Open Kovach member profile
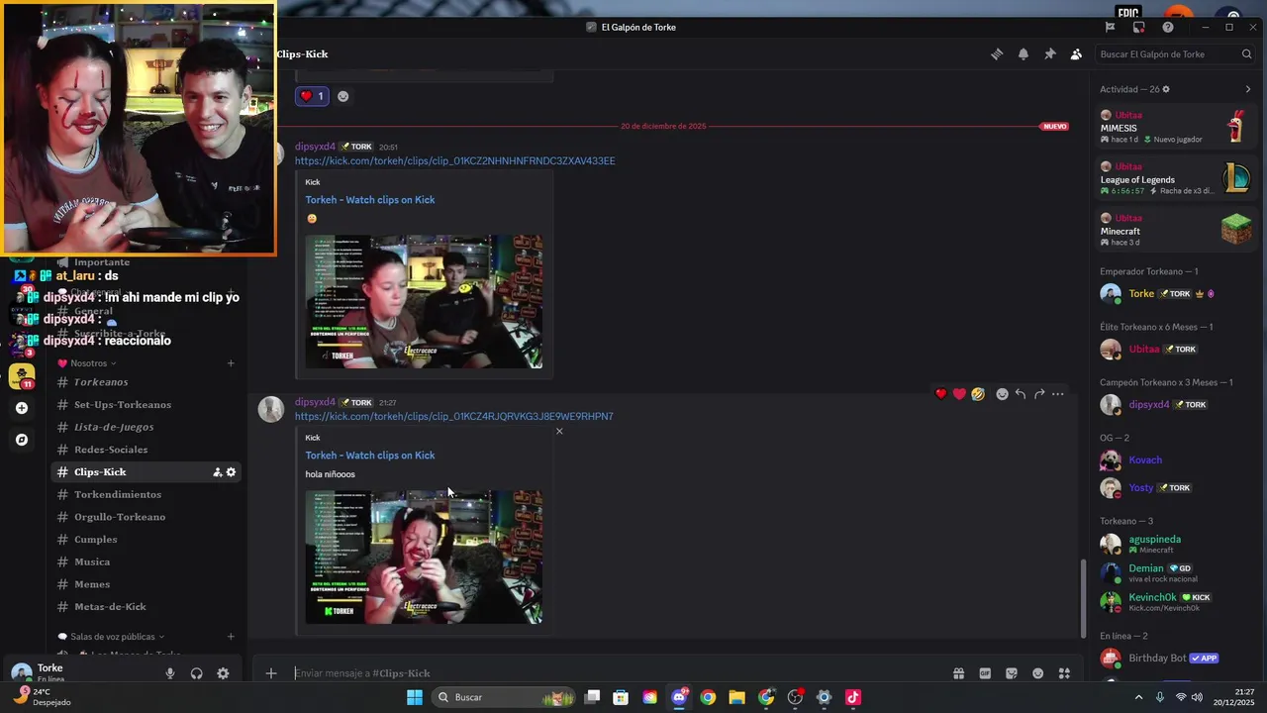Screen dimensions: 1267x713 click(x=1174, y=459)
